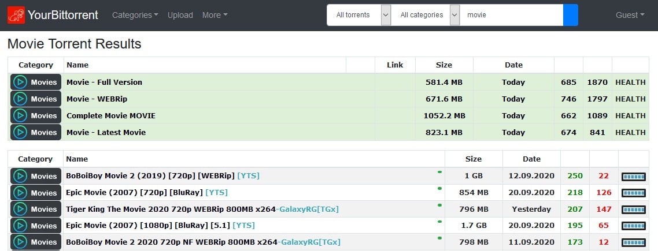
Task: Click the 581.4 MB size cell
Action: coord(444,82)
